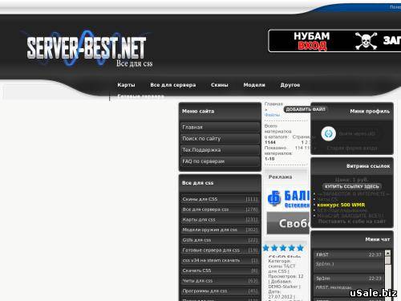This screenshot has height=301, width=401.
Task: Open the Карты menu item
Action: (126, 85)
